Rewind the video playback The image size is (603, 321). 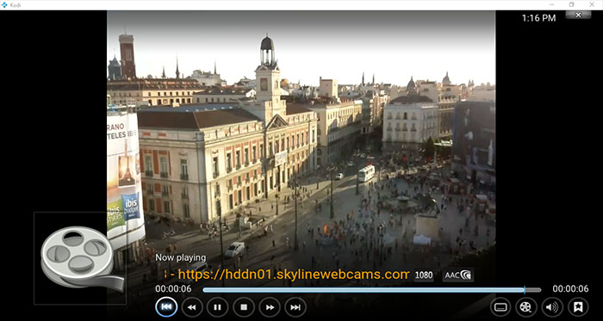192,307
